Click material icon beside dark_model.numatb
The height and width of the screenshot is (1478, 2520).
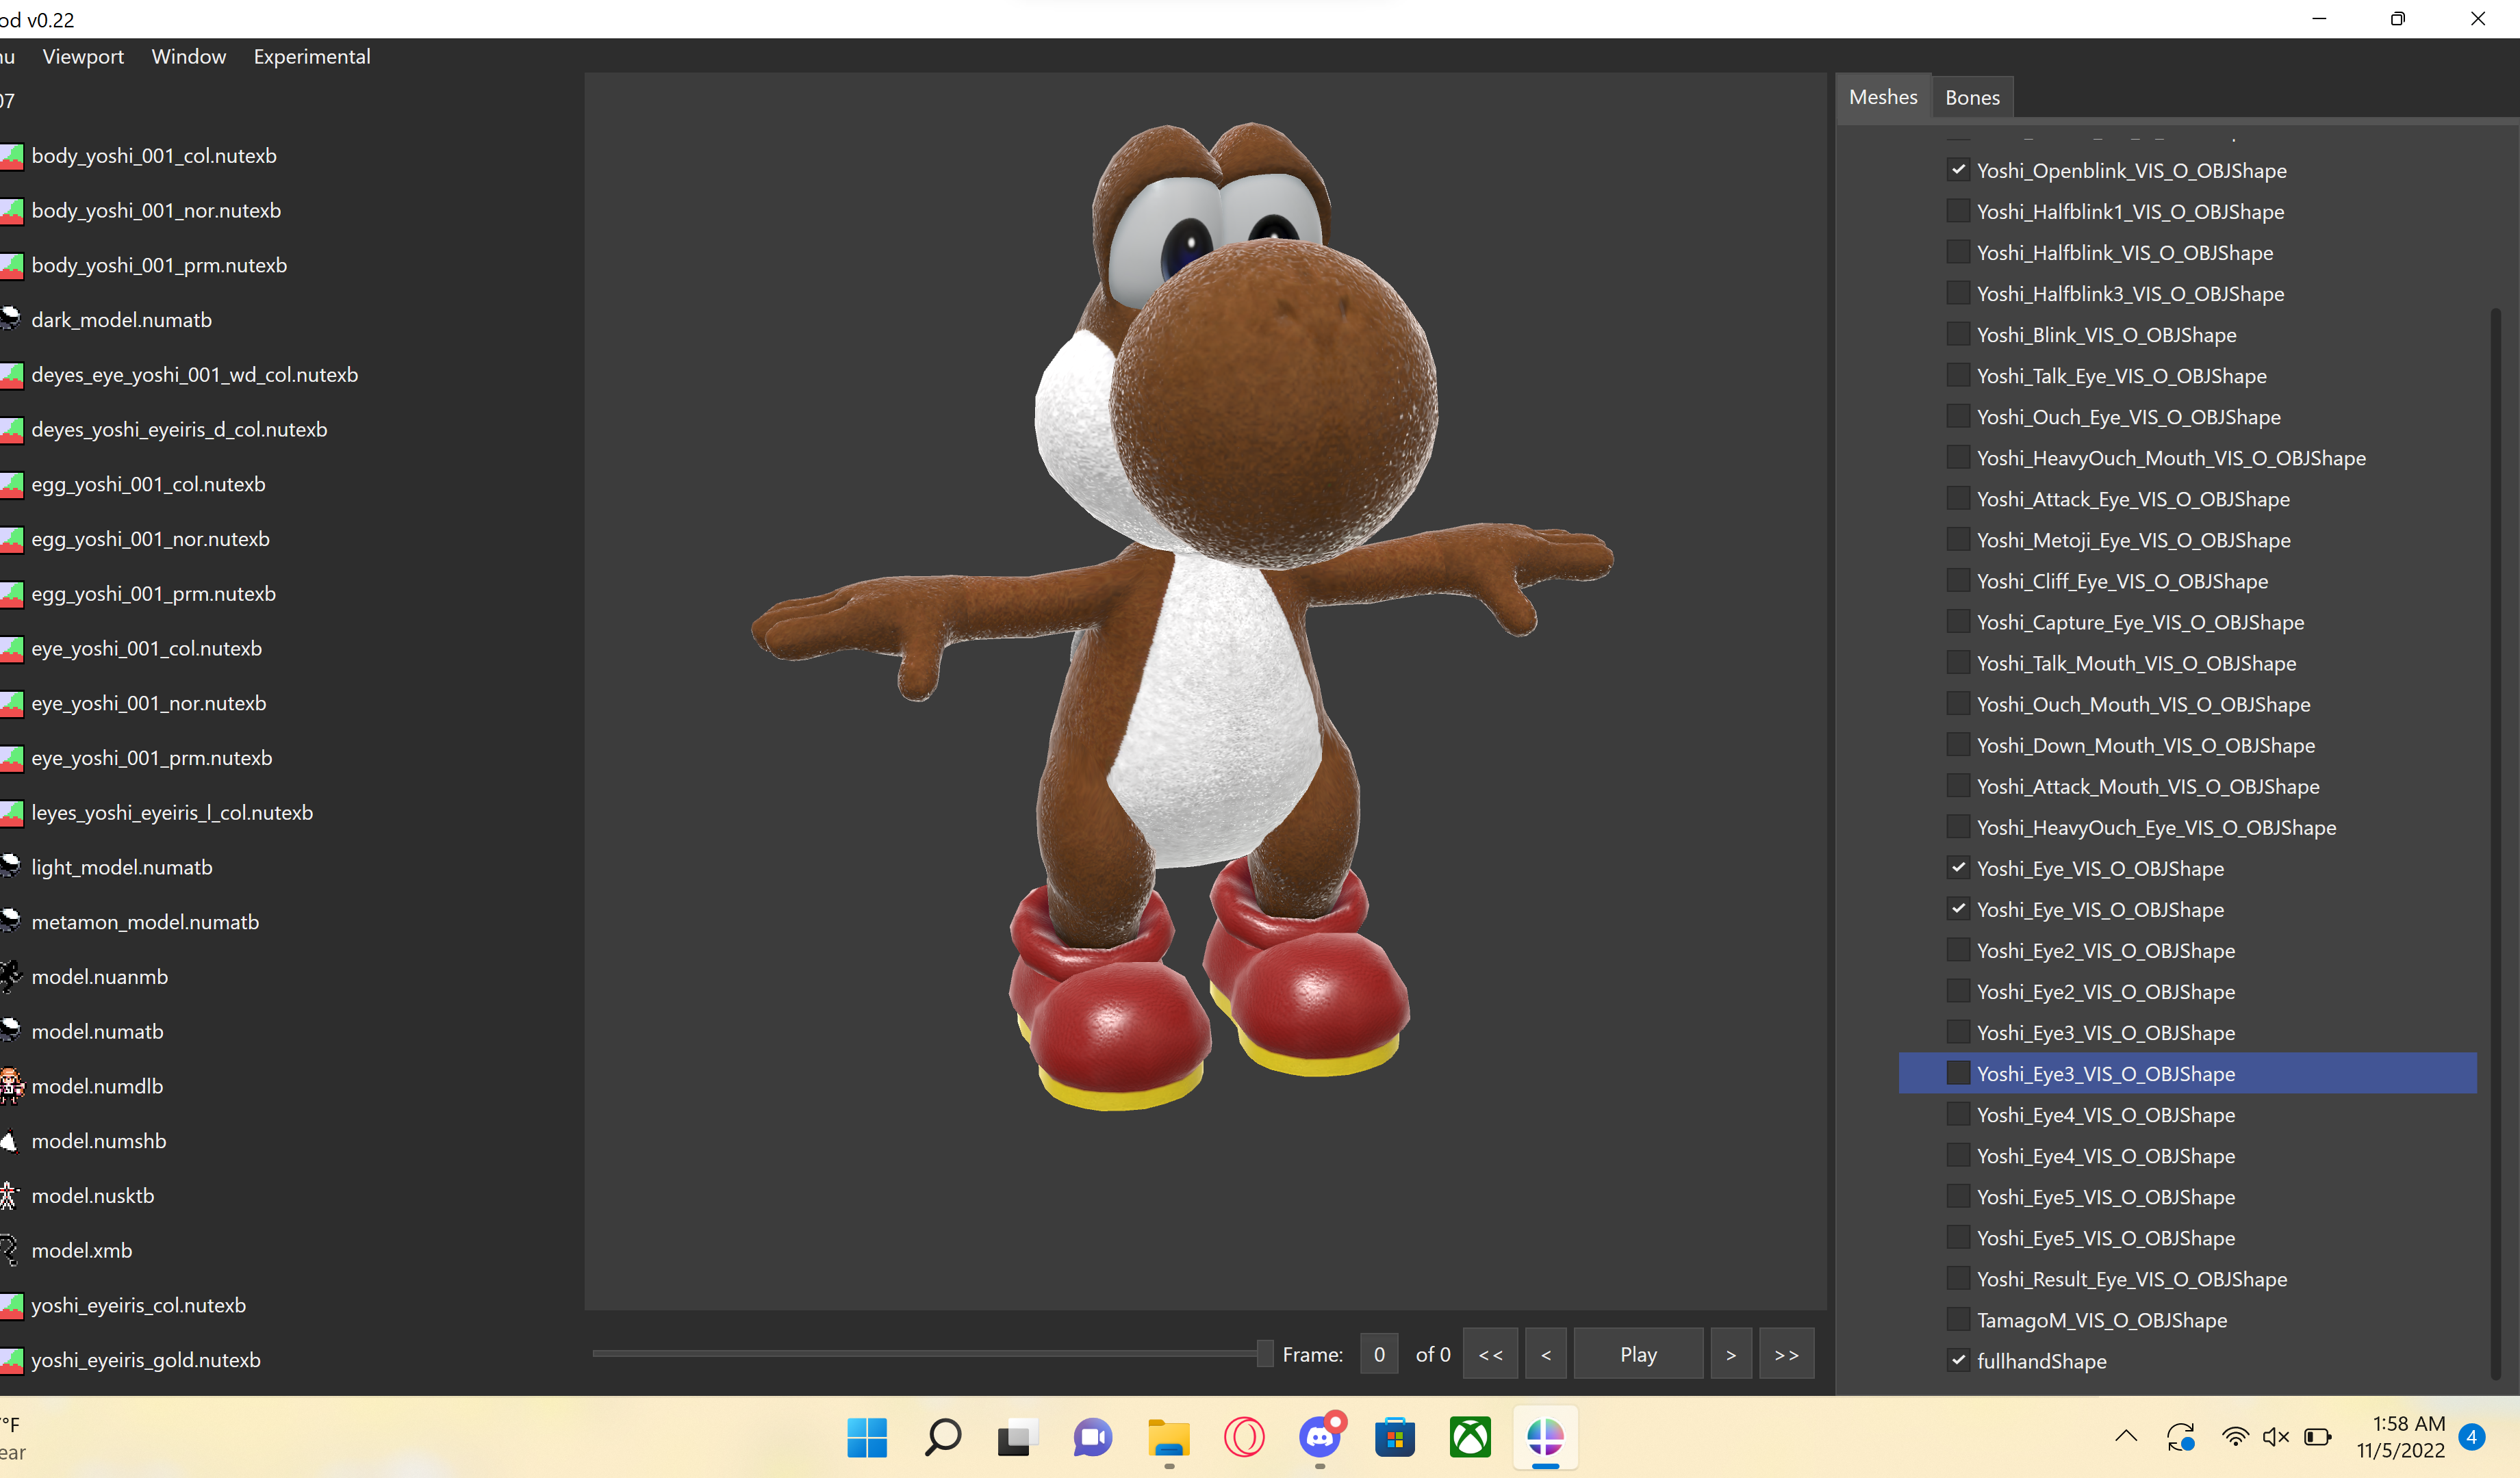(10, 320)
